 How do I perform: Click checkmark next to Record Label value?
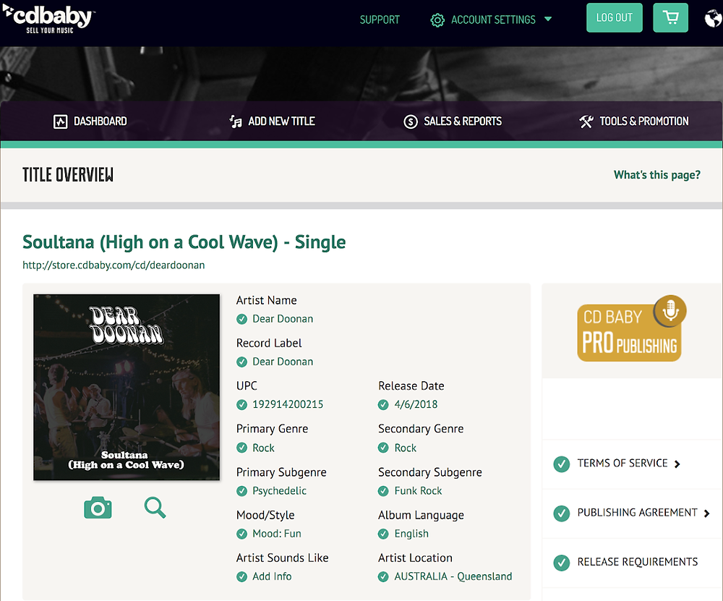(x=241, y=362)
